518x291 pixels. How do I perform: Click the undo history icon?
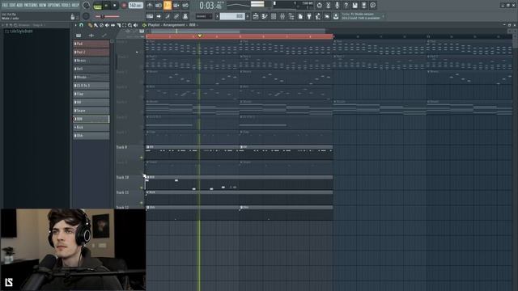[x=319, y=6]
